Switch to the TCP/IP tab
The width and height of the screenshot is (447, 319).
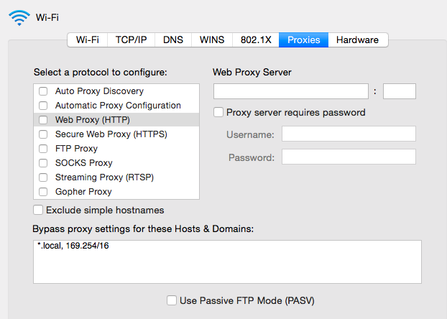click(131, 40)
